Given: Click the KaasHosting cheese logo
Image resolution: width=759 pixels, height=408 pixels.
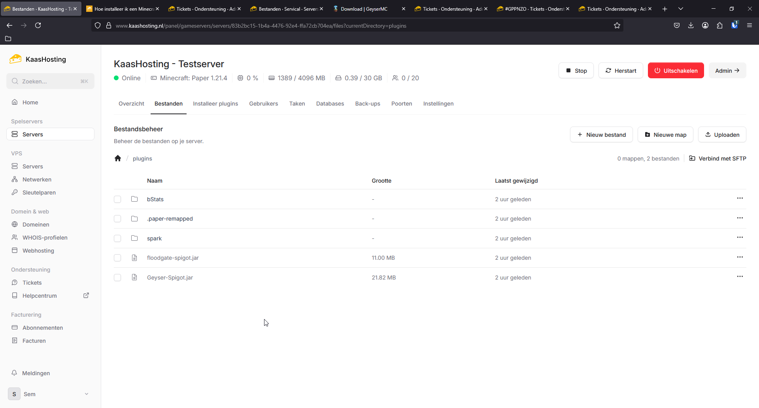Looking at the screenshot, I should click(15, 59).
